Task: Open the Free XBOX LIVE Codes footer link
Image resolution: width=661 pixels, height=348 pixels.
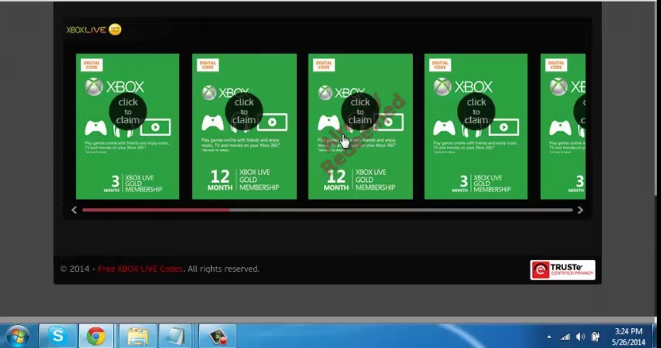Action: [x=140, y=269]
